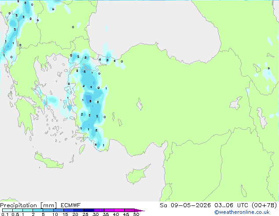Click the '(00+78)' forecast offset text
The image size is (279, 216).
(264, 205)
